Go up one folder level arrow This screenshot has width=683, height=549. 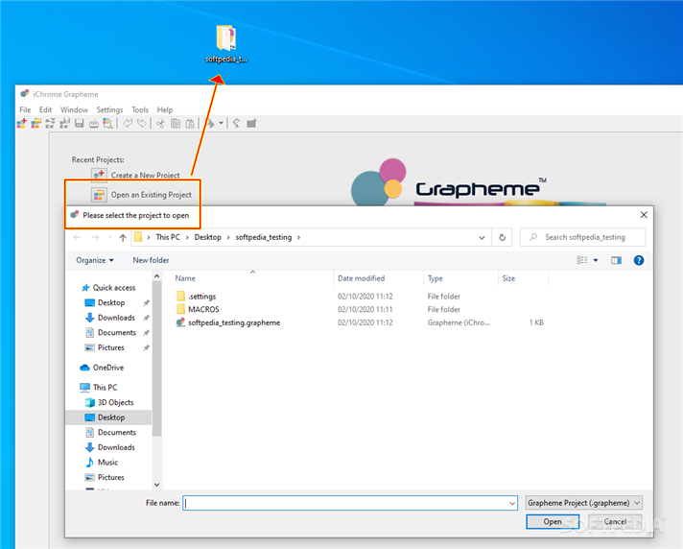point(123,237)
